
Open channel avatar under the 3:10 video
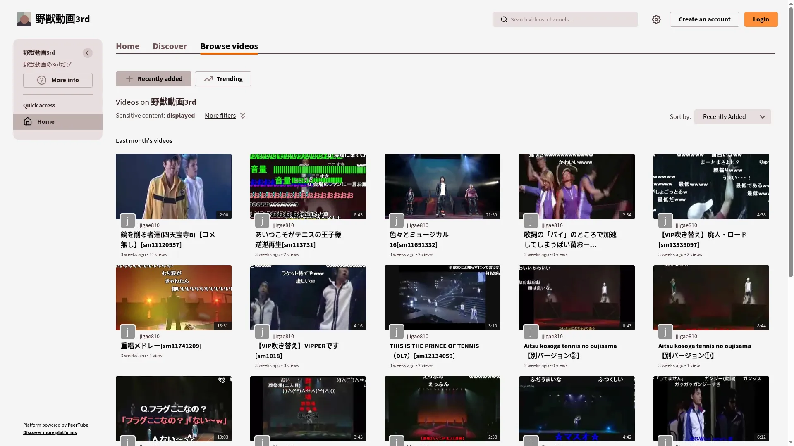click(397, 332)
